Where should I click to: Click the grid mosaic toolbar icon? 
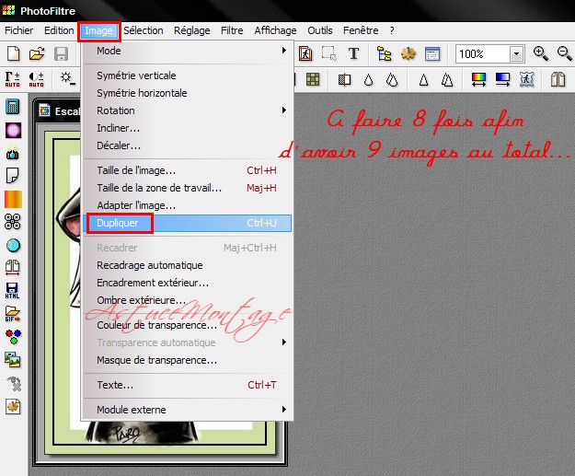[313, 79]
